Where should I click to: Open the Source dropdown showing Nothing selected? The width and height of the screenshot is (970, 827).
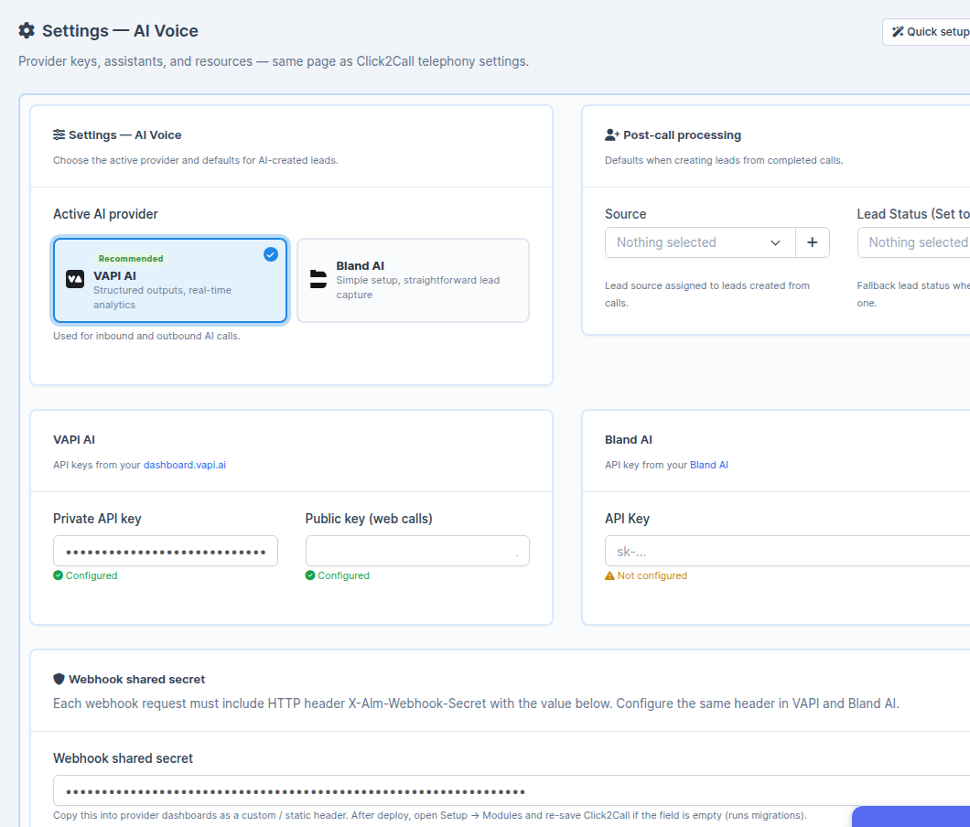(x=700, y=242)
